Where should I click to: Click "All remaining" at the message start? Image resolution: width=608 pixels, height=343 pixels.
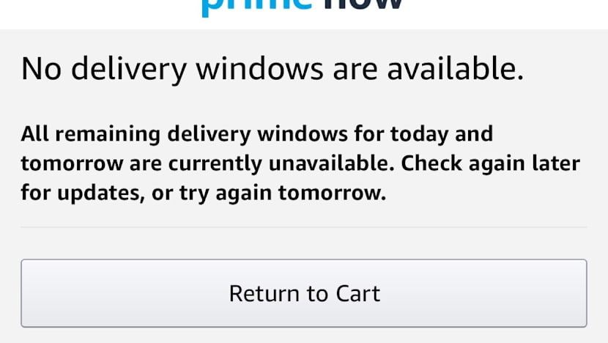pyautogui.click(x=92, y=135)
